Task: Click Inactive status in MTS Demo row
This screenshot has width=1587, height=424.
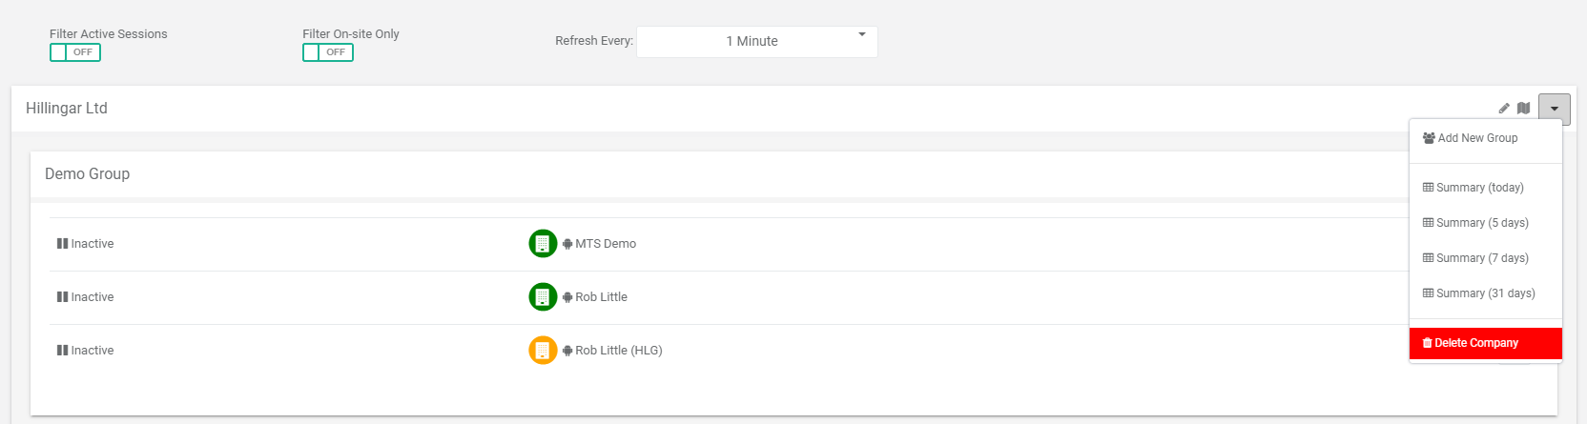Action: (x=93, y=244)
